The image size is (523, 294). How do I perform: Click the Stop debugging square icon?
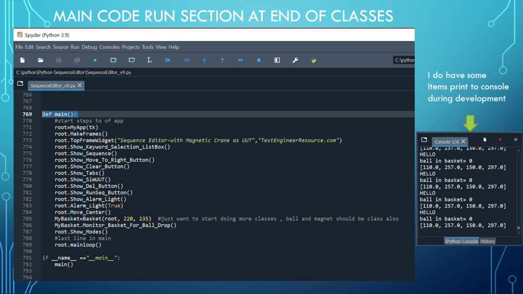pyautogui.click(x=258, y=60)
